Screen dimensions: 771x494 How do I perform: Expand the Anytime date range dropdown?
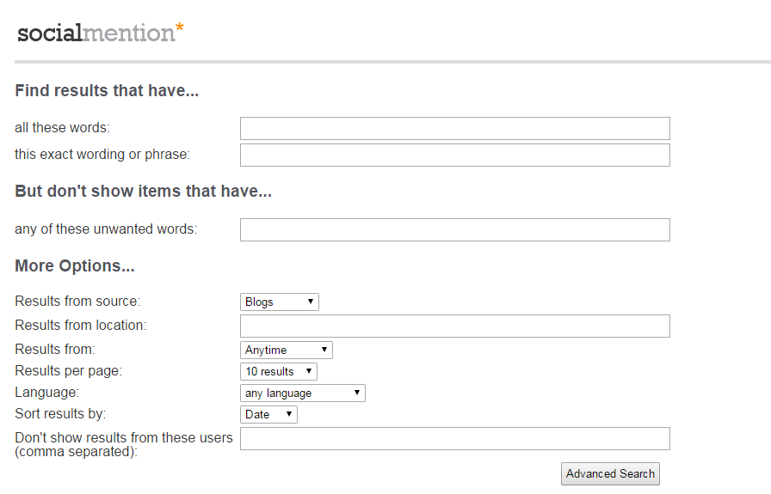[x=287, y=351]
